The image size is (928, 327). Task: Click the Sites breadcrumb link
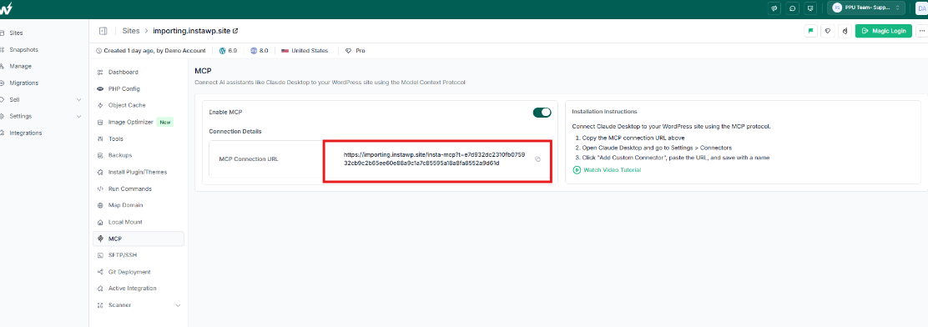point(131,31)
